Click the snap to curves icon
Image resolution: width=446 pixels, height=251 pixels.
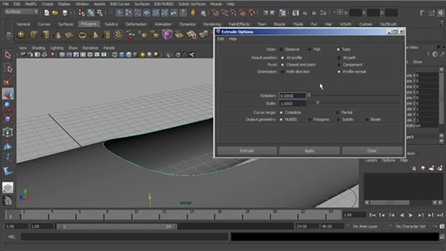tap(225, 13)
